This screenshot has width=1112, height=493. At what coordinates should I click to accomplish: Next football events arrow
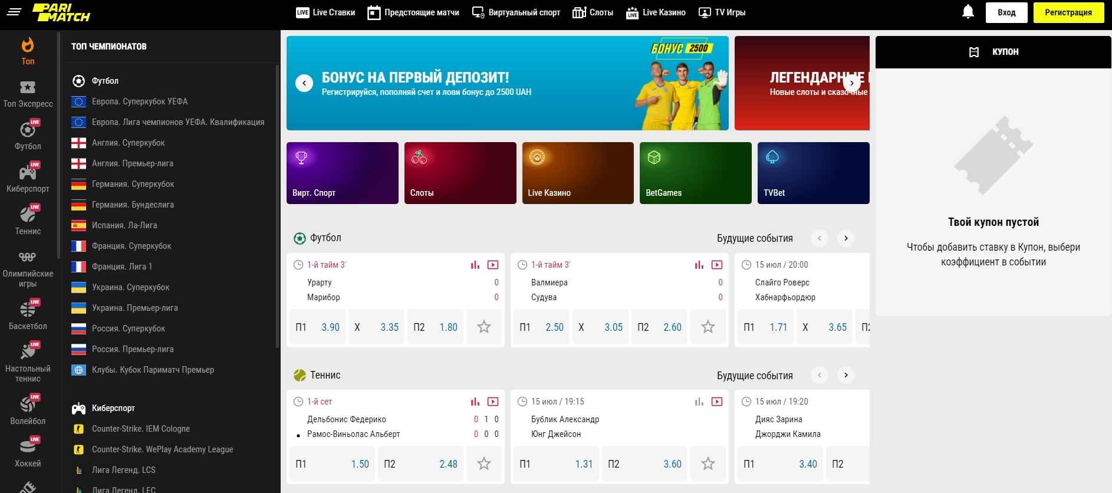[x=846, y=238]
